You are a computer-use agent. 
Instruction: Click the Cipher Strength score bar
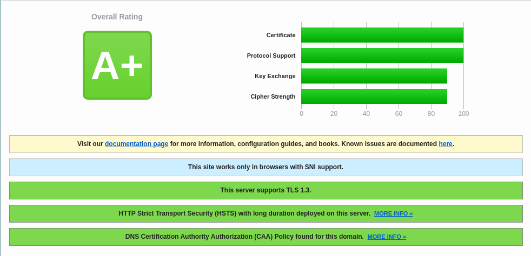pos(374,96)
